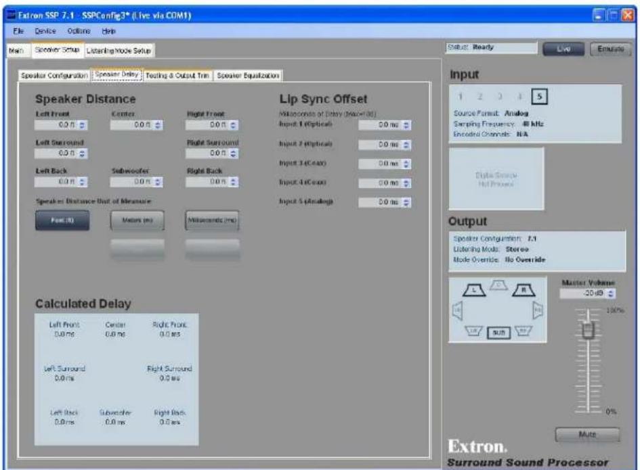Adjust Master Volume stepper arrows
The image size is (640, 470).
click(x=611, y=293)
